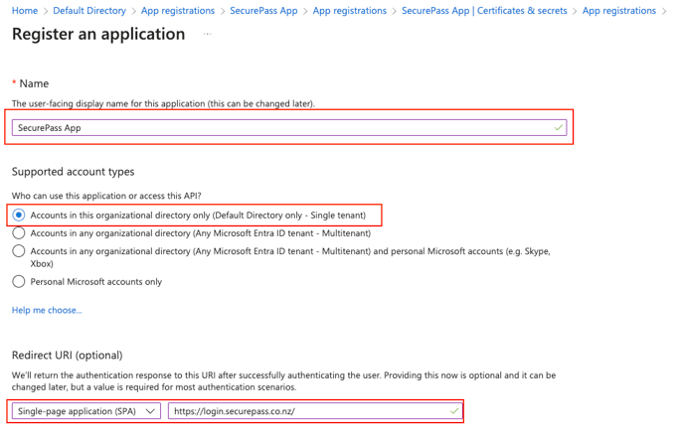Screen dimensions: 678x440
Task: Navigate to Default Directory breadcrumb
Action: click(89, 11)
